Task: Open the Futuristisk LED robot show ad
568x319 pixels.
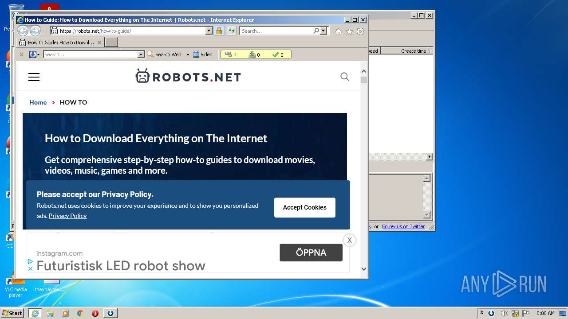Action: pos(121,266)
